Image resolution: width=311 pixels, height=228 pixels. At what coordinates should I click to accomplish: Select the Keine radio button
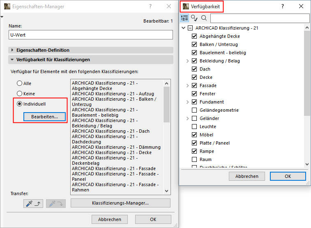[19, 93]
